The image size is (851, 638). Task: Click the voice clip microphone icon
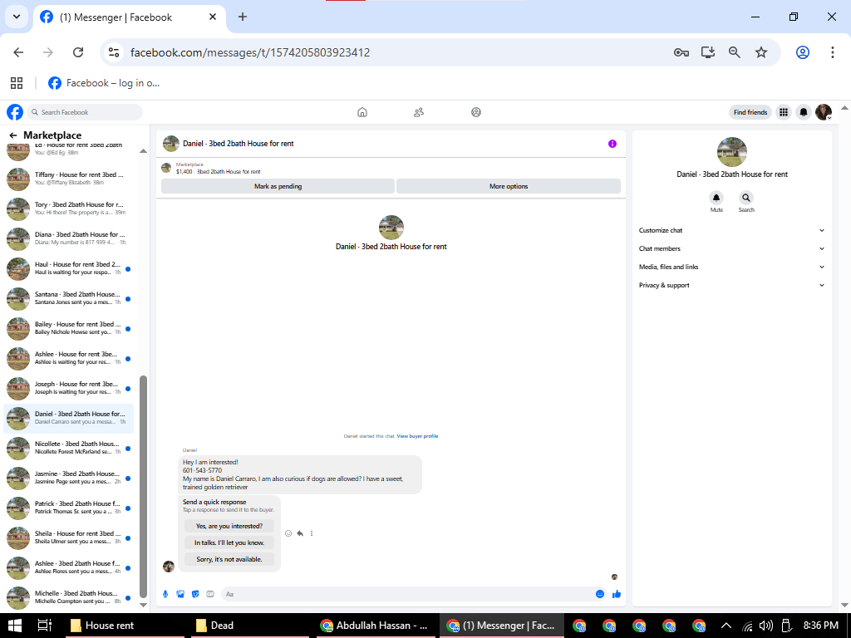165,594
